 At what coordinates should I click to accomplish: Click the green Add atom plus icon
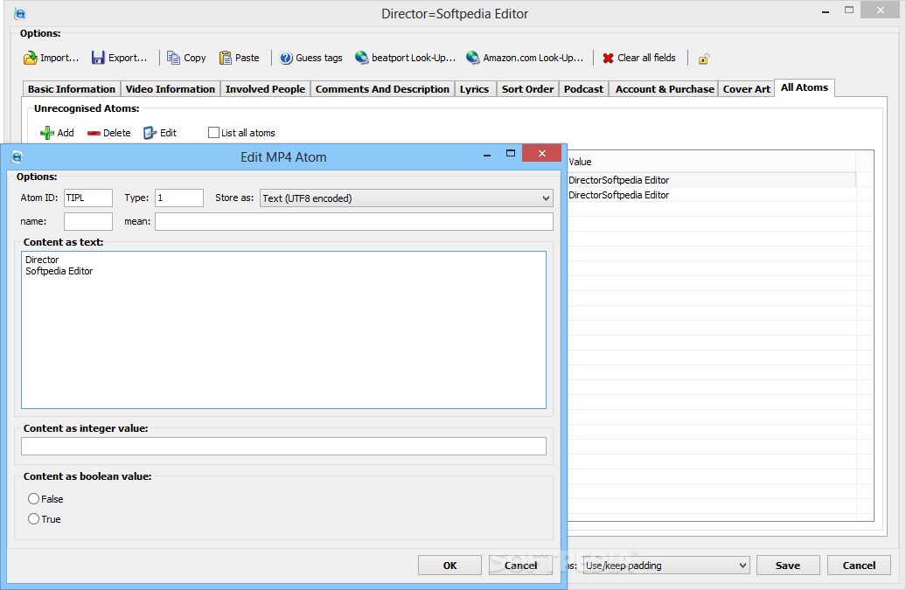47,133
